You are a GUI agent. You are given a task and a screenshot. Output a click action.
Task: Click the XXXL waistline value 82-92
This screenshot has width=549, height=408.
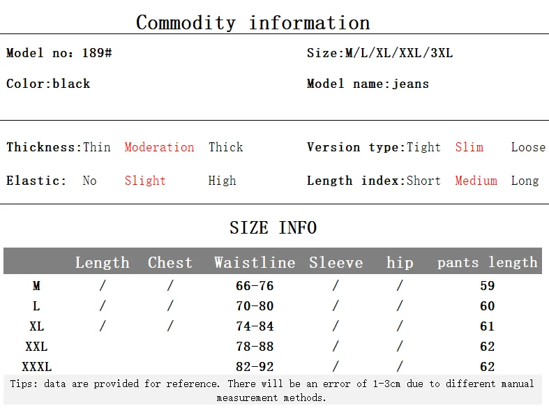(x=255, y=367)
